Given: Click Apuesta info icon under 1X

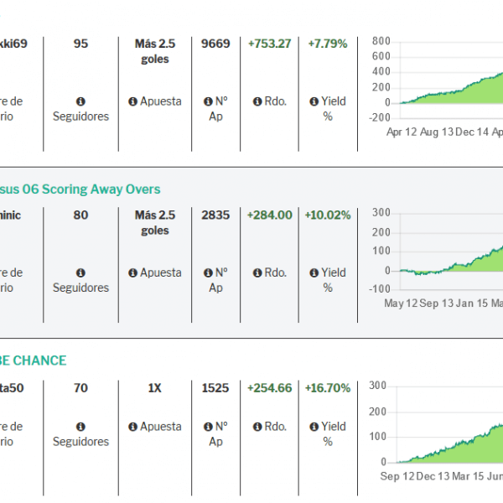Looking at the screenshot, I should pyautogui.click(x=132, y=427).
